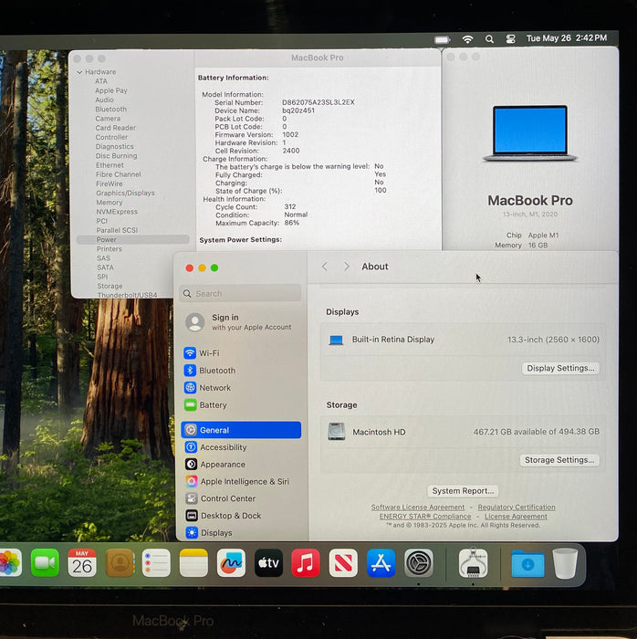Click Macintosh HD drive icon

point(337,431)
